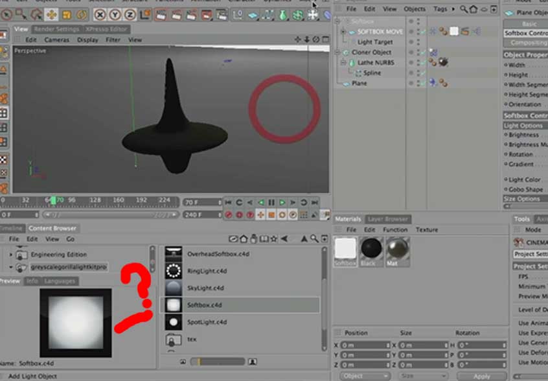This screenshot has width=548, height=381.
Task: Open the viewport Filter menu
Action: [113, 40]
